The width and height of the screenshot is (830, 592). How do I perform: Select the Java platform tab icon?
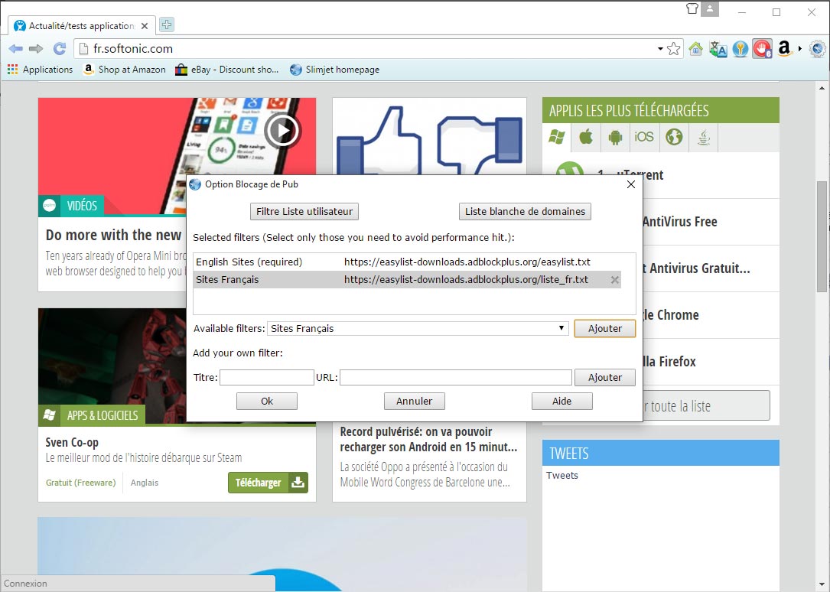704,137
